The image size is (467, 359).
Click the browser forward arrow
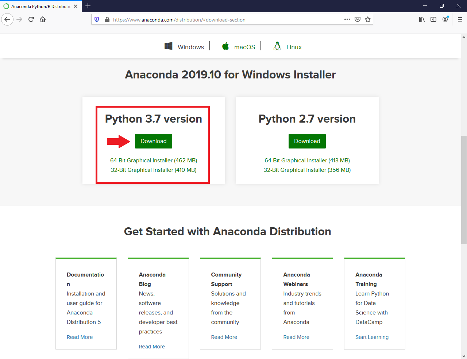20,19
